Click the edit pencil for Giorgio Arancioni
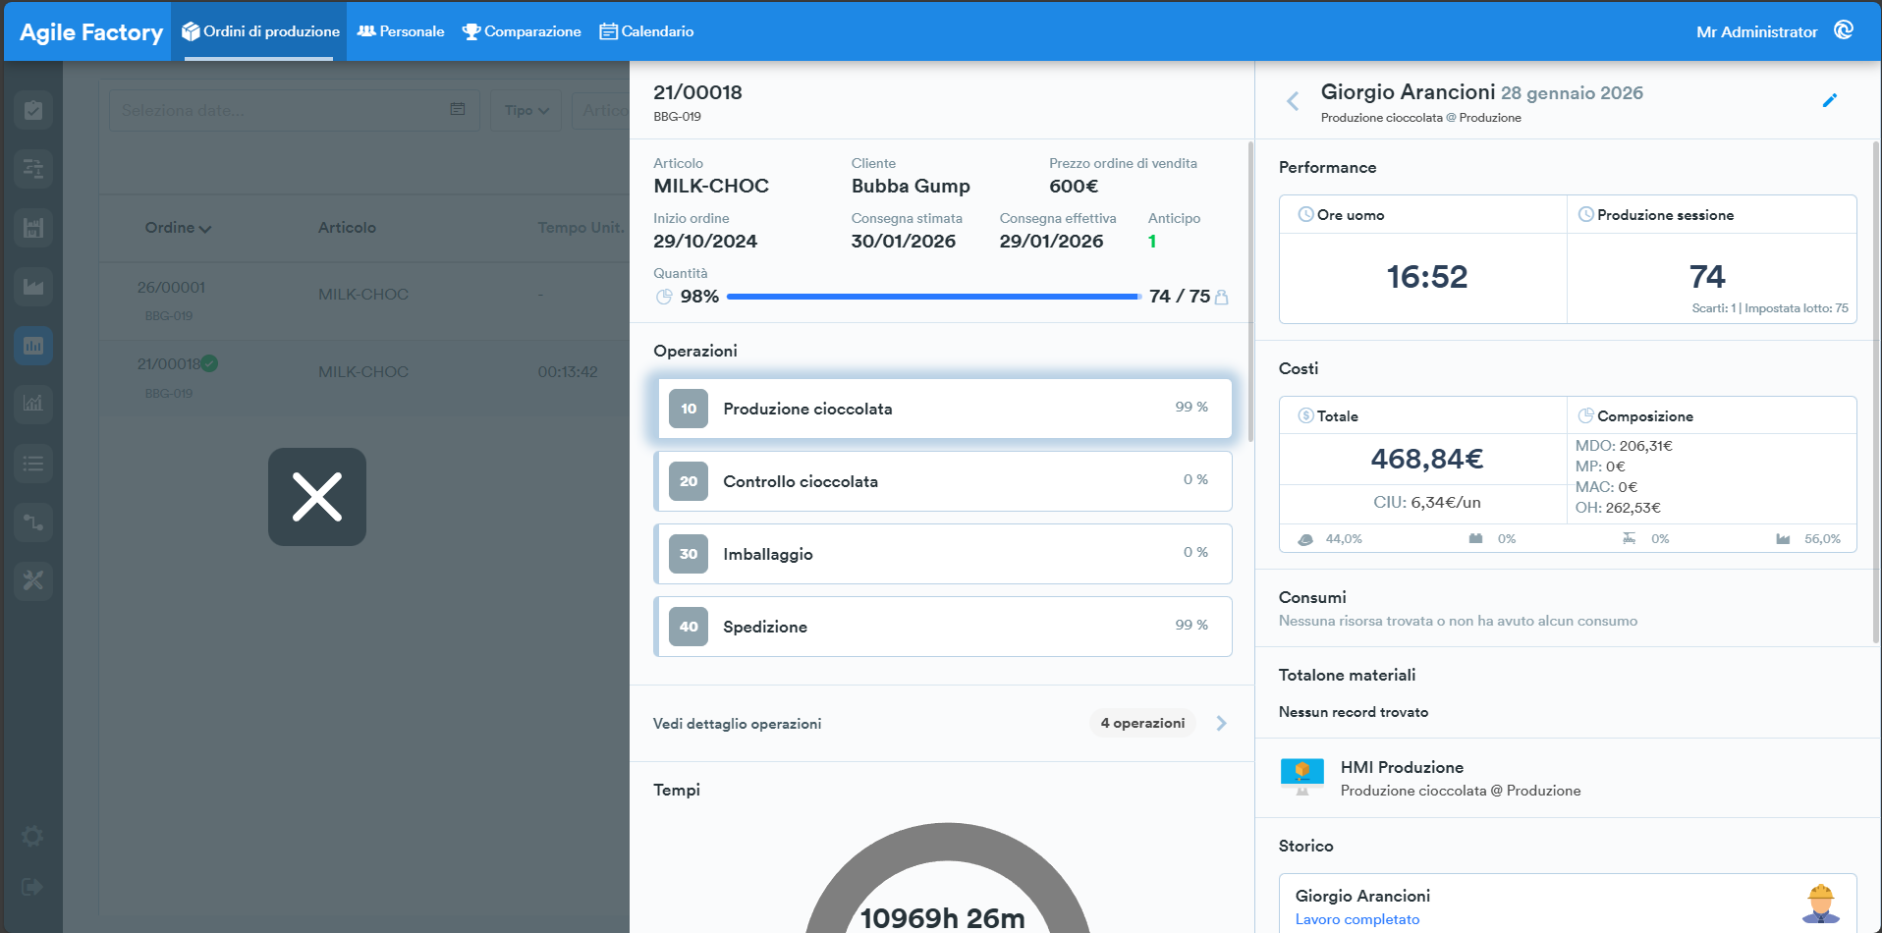Screen dimensions: 1882x933 1830,100
